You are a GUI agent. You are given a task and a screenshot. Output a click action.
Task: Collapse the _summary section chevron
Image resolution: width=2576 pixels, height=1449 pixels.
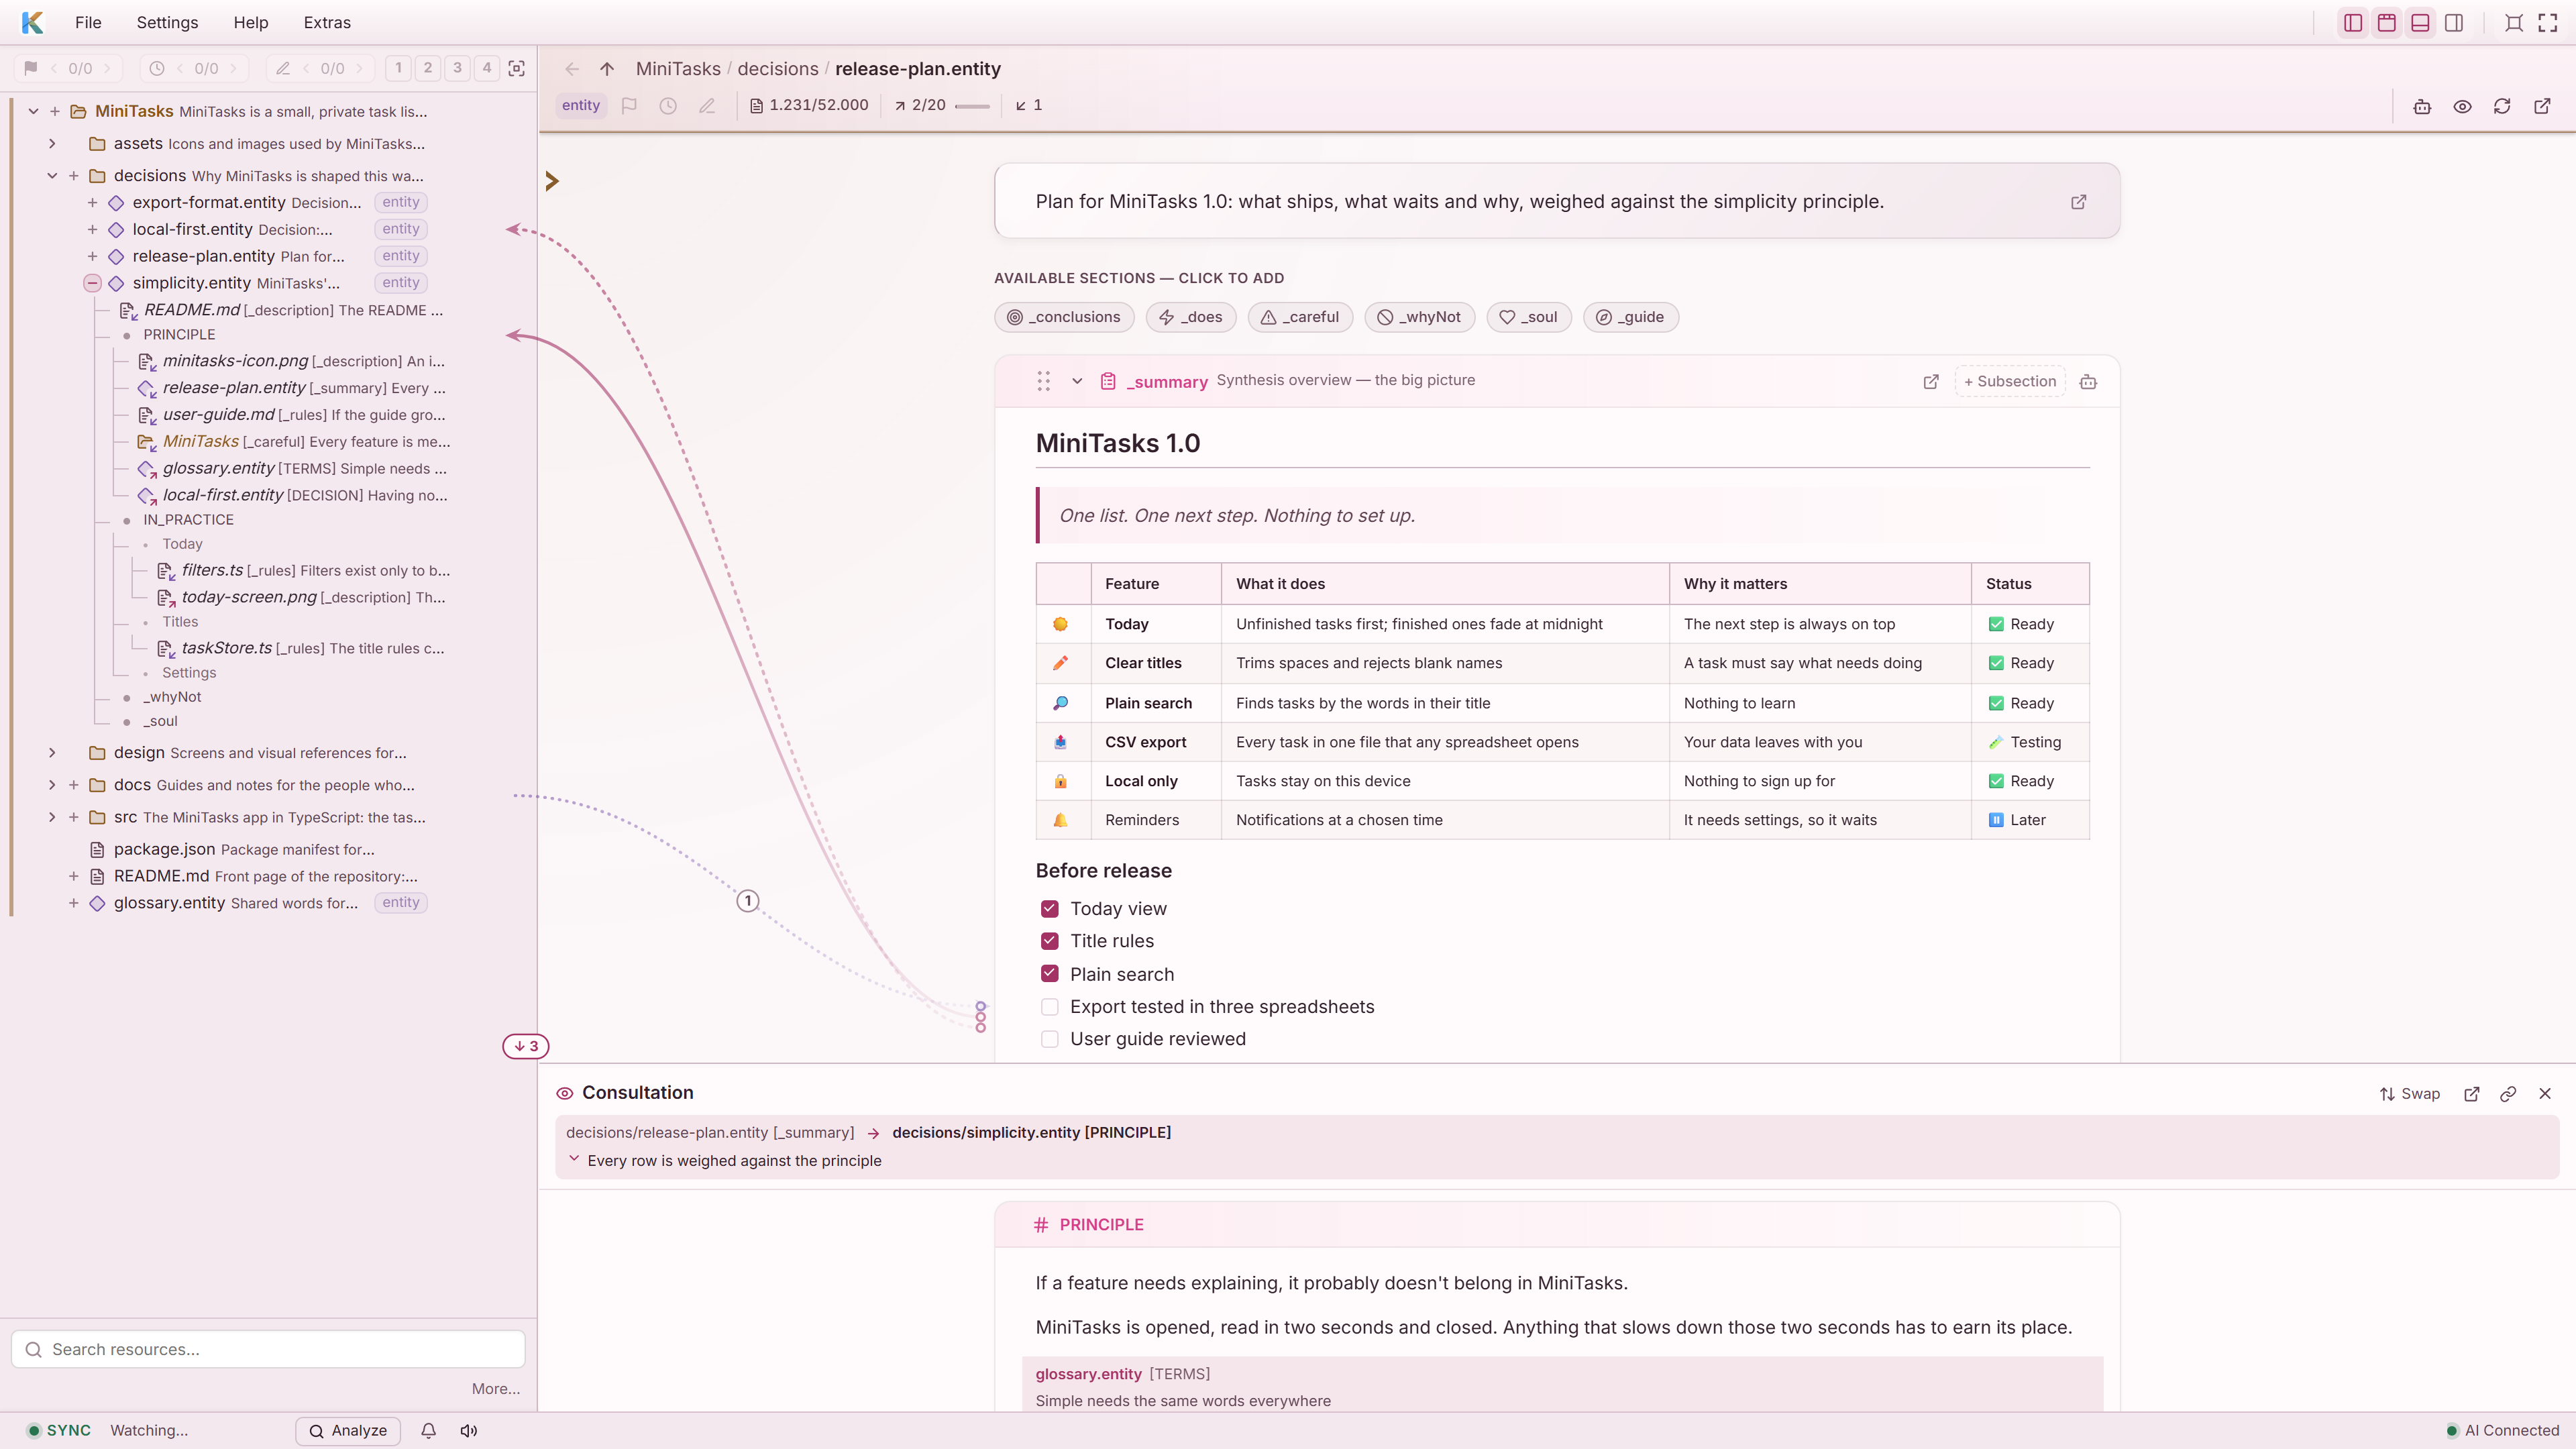point(1077,381)
